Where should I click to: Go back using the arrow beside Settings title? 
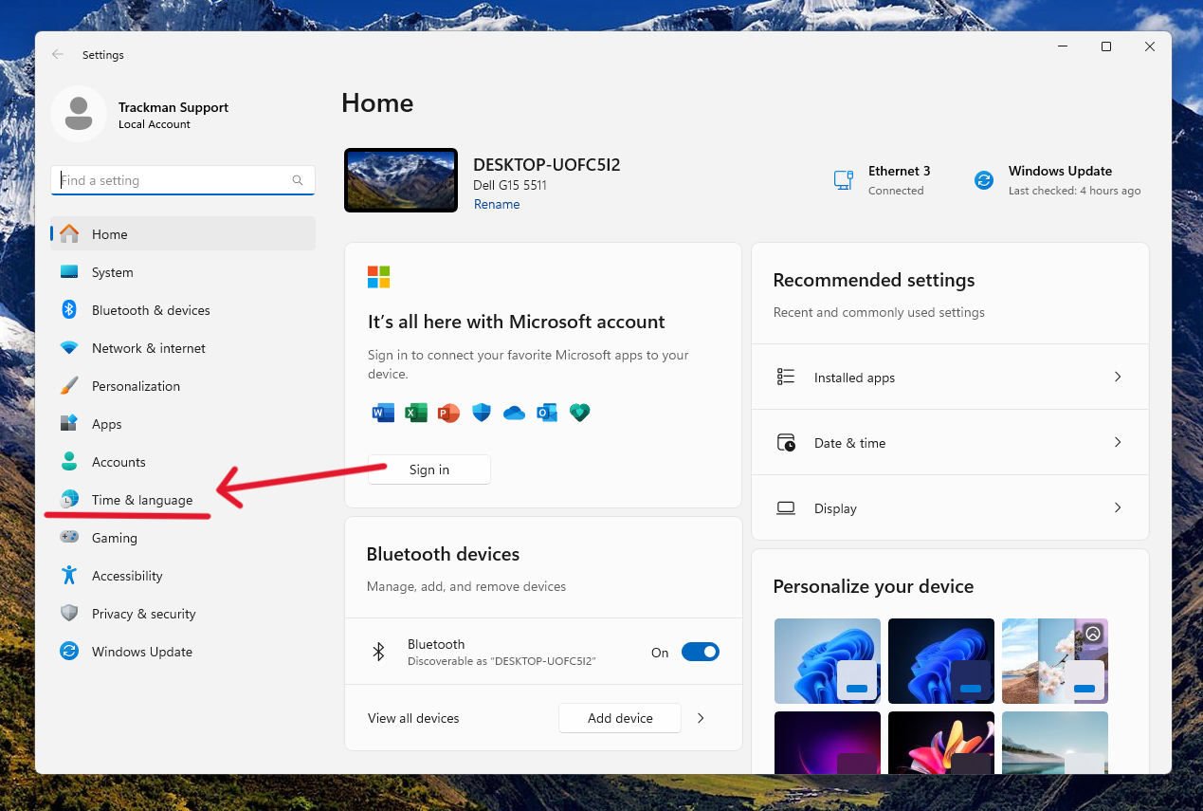coord(58,55)
